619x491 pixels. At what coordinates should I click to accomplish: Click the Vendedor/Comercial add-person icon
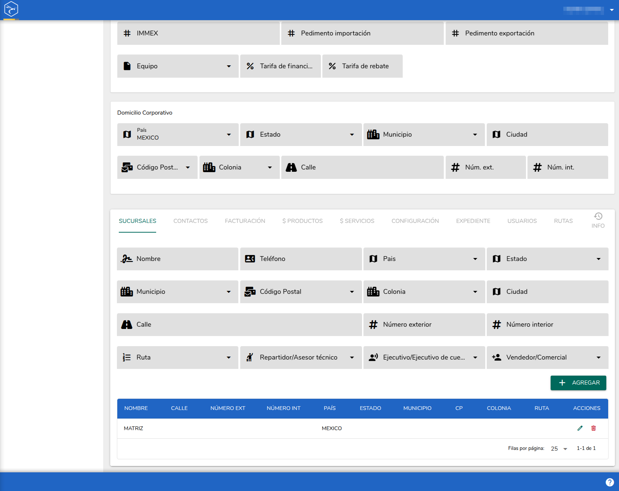pyautogui.click(x=496, y=357)
